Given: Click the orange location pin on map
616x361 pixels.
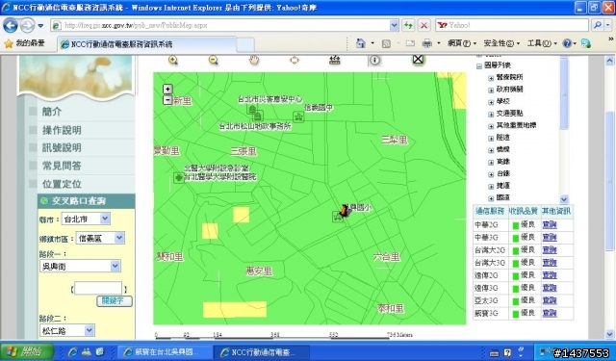Looking at the screenshot, I should click(345, 210).
